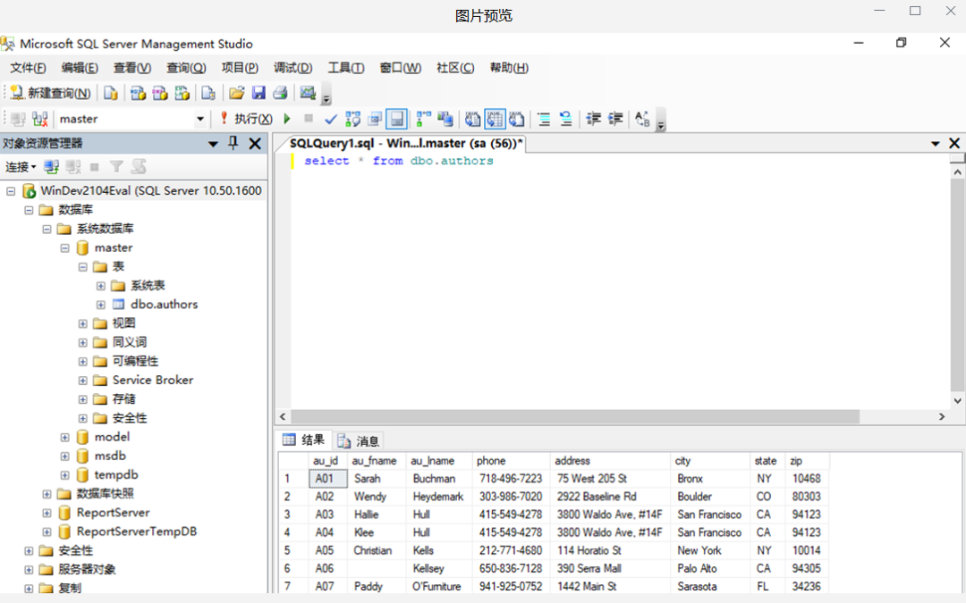Viewport: 966px width, 603px height.
Task: Open the Activity Monitor icon
Action: pos(308,93)
